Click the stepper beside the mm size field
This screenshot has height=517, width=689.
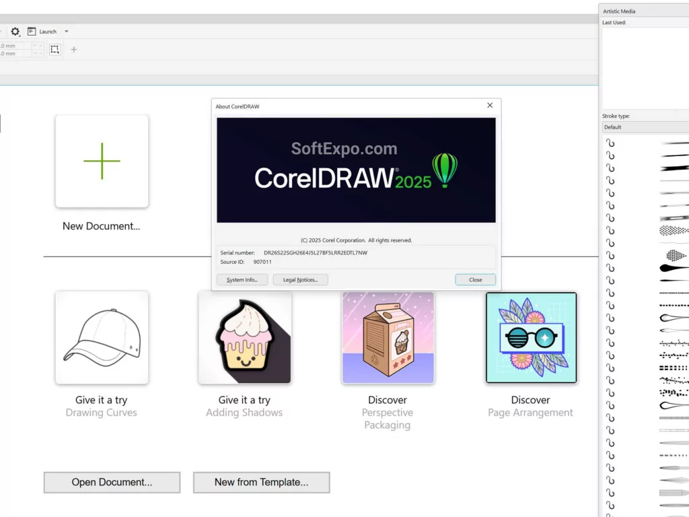coord(37,46)
